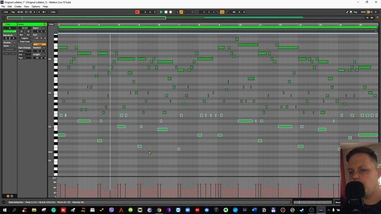Click the Inv button in Notes box

[28, 35]
